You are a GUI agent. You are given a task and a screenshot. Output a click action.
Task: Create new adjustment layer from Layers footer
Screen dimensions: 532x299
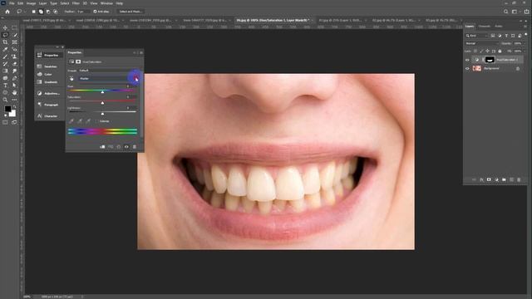[x=496, y=179]
